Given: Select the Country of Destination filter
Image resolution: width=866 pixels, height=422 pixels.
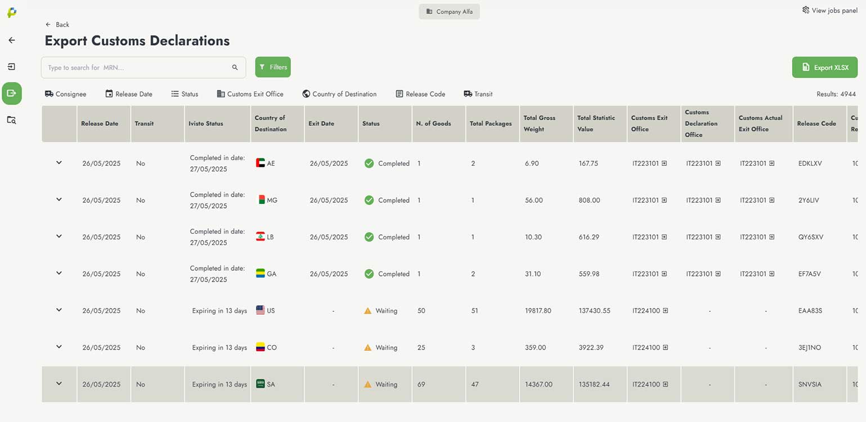Looking at the screenshot, I should click(x=339, y=94).
